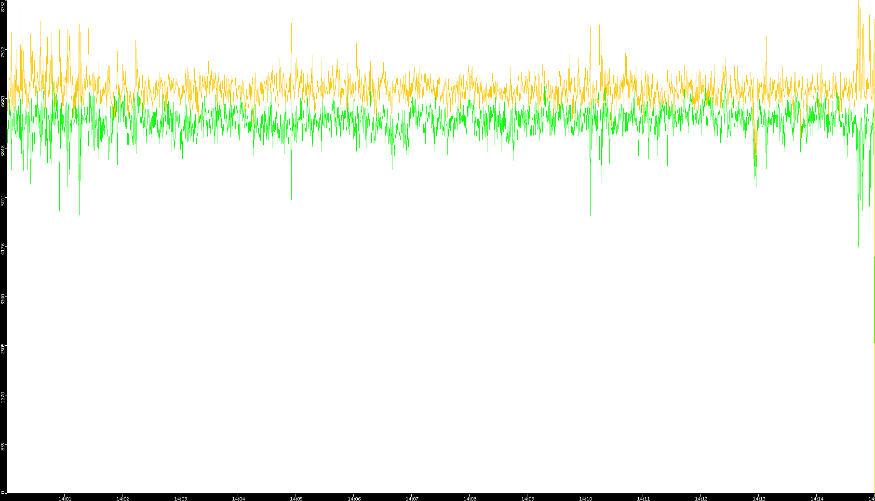
Task: Click the 3340 y-axis label
Action: [x=3, y=298]
